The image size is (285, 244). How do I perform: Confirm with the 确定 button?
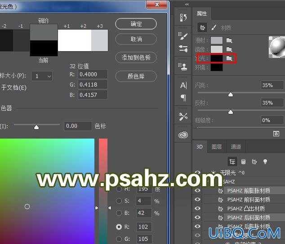(x=136, y=24)
